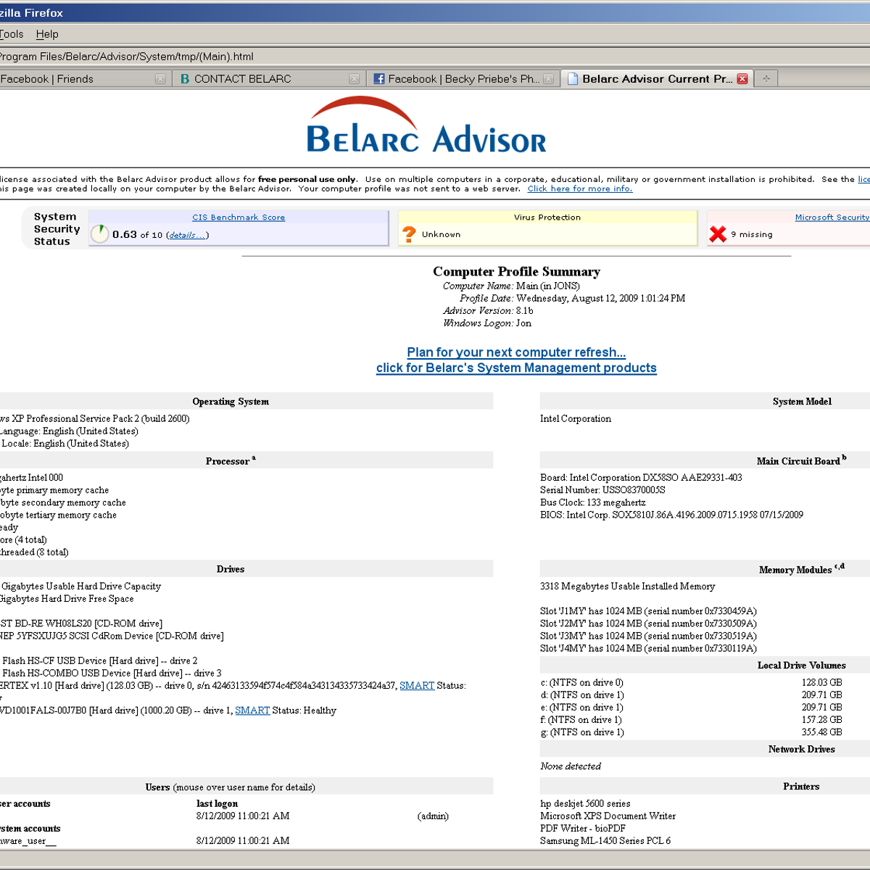Screen dimensions: 870x870
Task: Click the orange question mark Virus Protection icon
Action: (409, 234)
